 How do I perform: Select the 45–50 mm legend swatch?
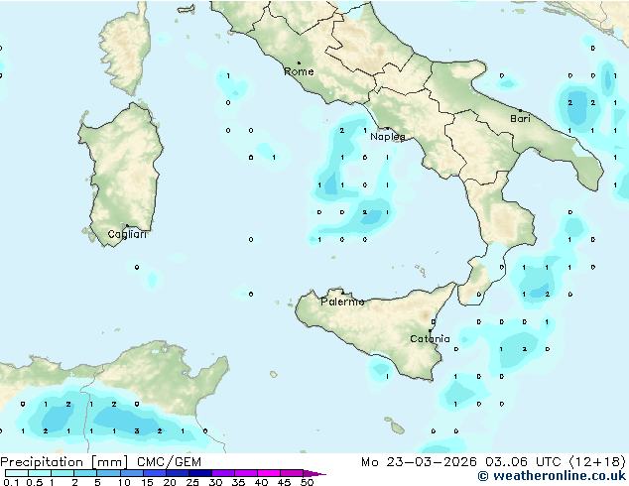292,473
